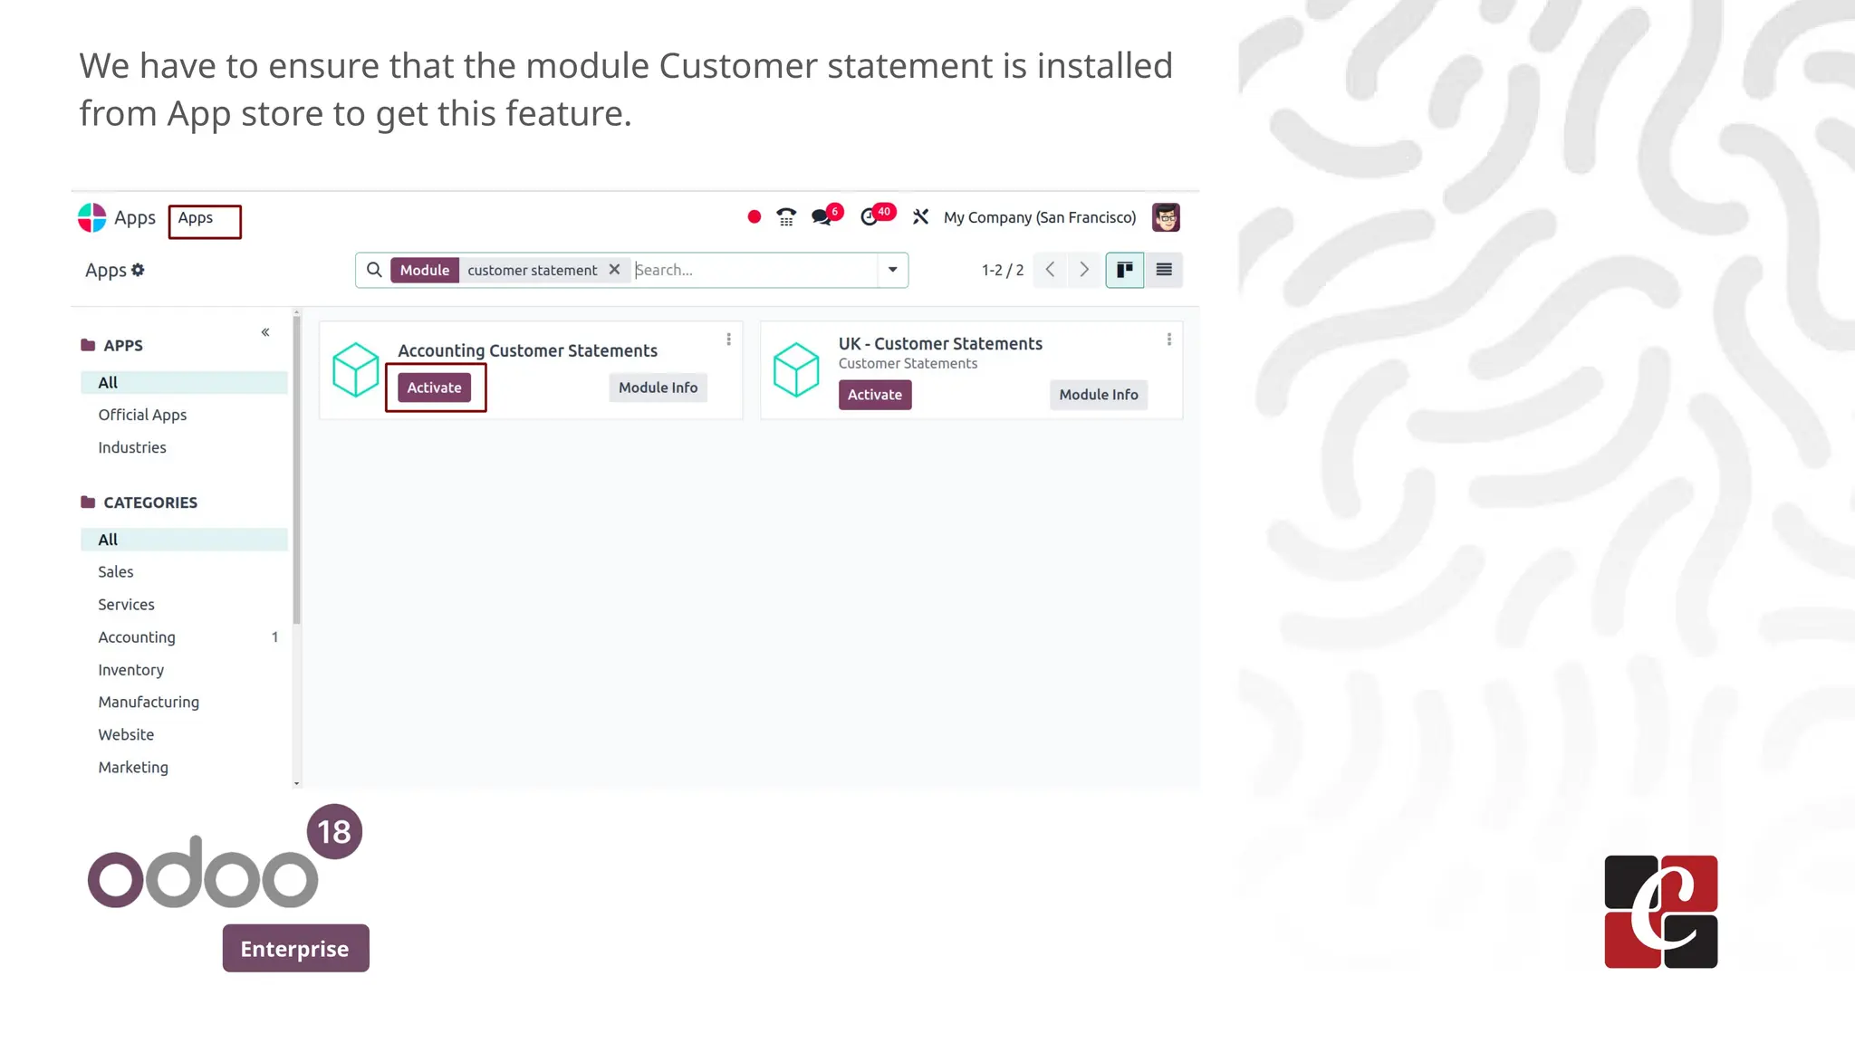Viewport: 1855px width, 1043px height.
Task: Open the chat messages icon with 6 badge
Action: pyautogui.click(x=822, y=217)
